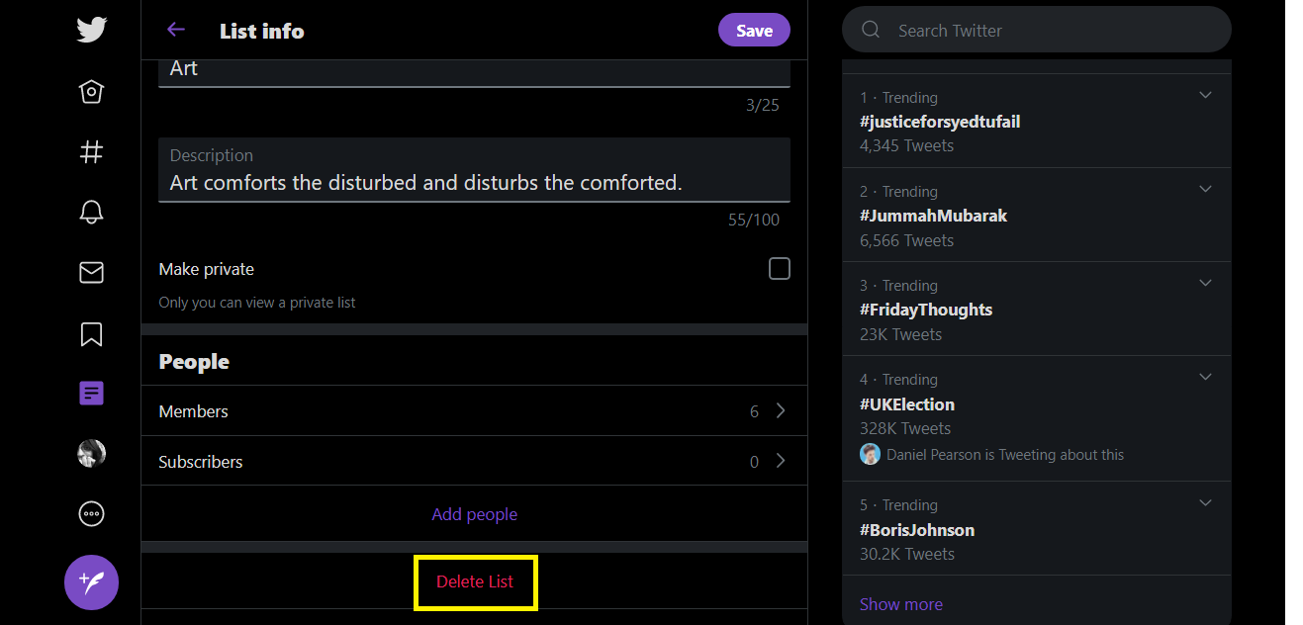Open the #UKElection hashtag

pyautogui.click(x=907, y=404)
